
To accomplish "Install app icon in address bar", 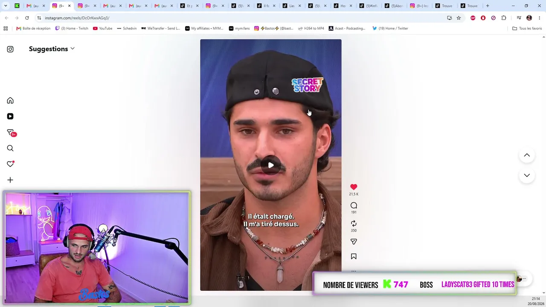I will click(x=449, y=18).
